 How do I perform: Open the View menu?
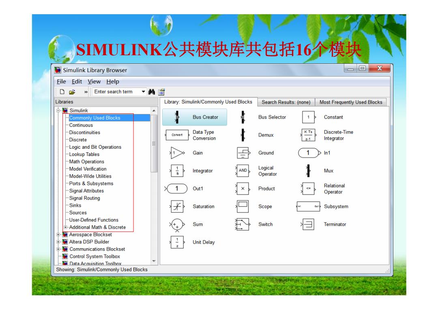94,81
